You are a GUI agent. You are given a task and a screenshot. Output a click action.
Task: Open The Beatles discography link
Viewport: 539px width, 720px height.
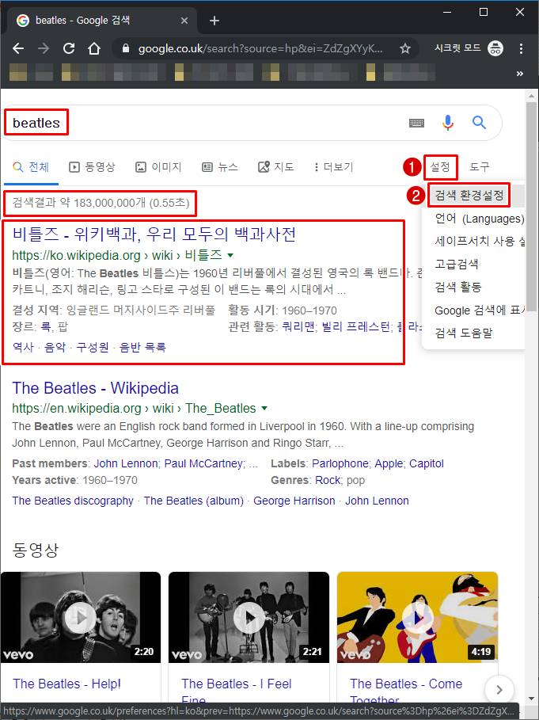tap(73, 501)
